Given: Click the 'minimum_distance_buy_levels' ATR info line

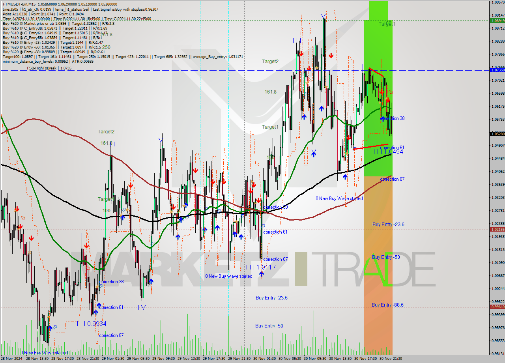Looking at the screenshot, I should 48,61.
